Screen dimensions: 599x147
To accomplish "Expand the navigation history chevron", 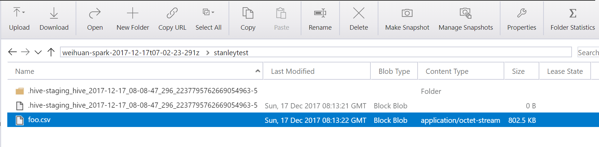I will click(38, 52).
